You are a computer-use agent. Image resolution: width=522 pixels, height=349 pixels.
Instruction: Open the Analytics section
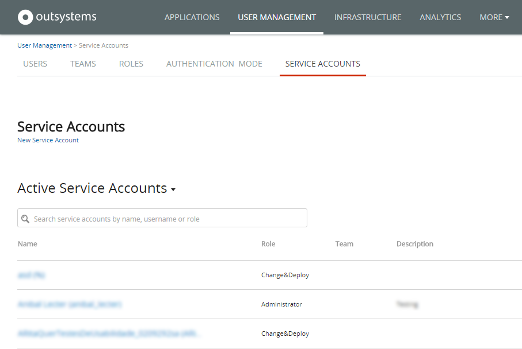(x=440, y=17)
